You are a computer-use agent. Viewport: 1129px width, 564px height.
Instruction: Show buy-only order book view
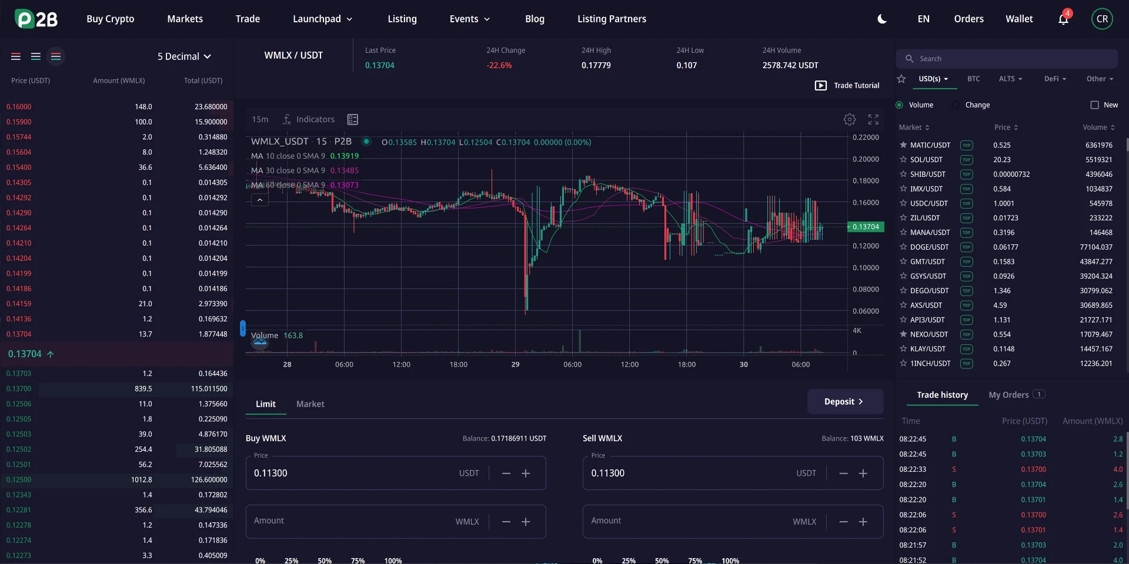pyautogui.click(x=36, y=56)
